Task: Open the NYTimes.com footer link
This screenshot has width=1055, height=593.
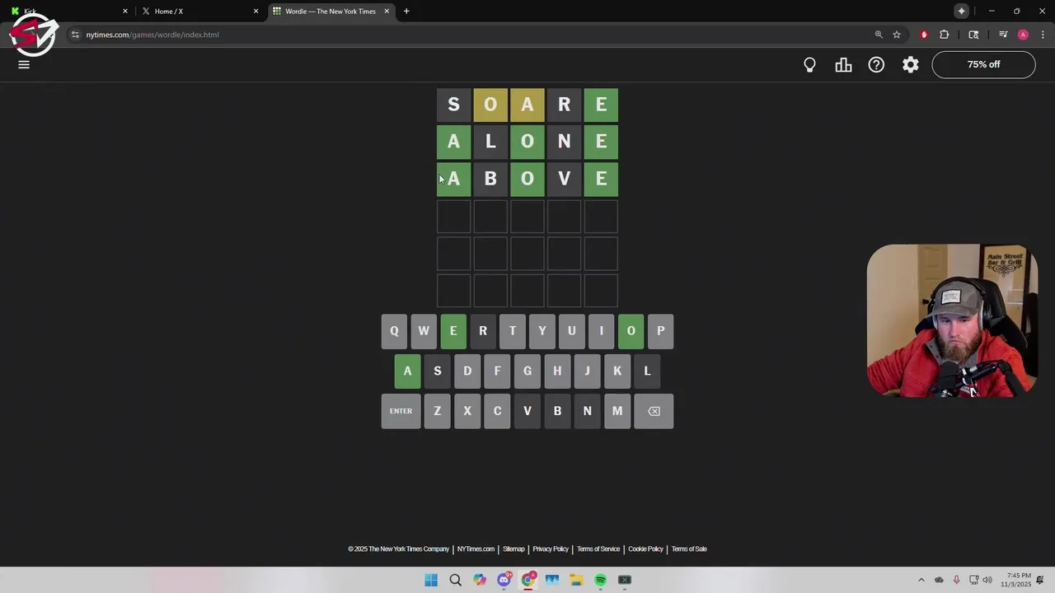Action: [476, 549]
